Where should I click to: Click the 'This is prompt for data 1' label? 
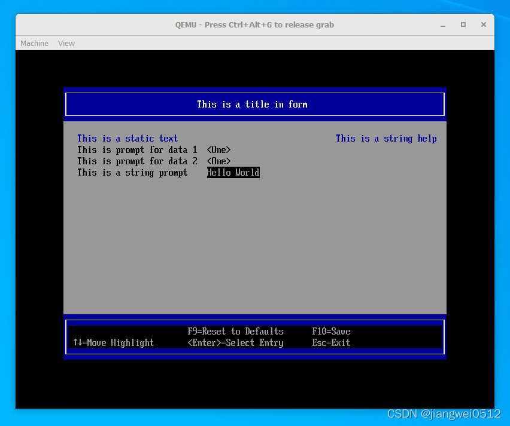point(137,150)
